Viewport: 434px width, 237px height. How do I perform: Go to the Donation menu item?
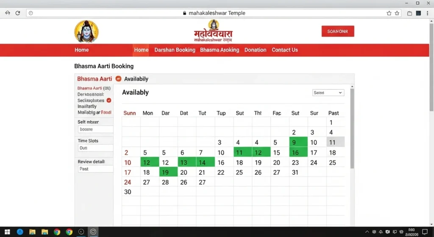255,50
